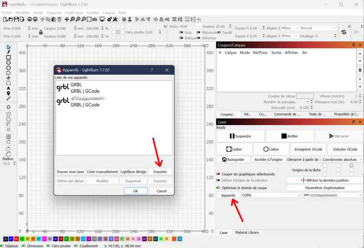The height and width of the screenshot is (248, 364).
Task: Select the measure ruler tool
Action: [x=8, y=98]
